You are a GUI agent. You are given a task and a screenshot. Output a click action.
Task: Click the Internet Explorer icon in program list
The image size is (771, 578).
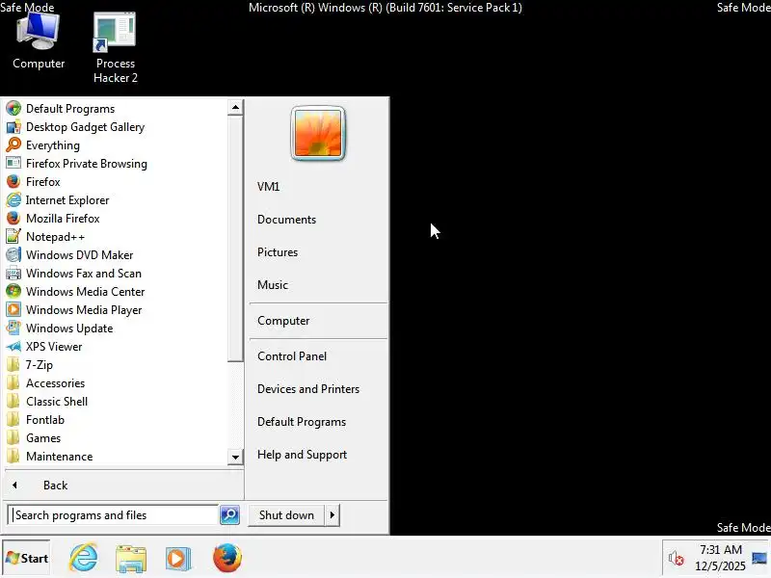click(x=13, y=200)
